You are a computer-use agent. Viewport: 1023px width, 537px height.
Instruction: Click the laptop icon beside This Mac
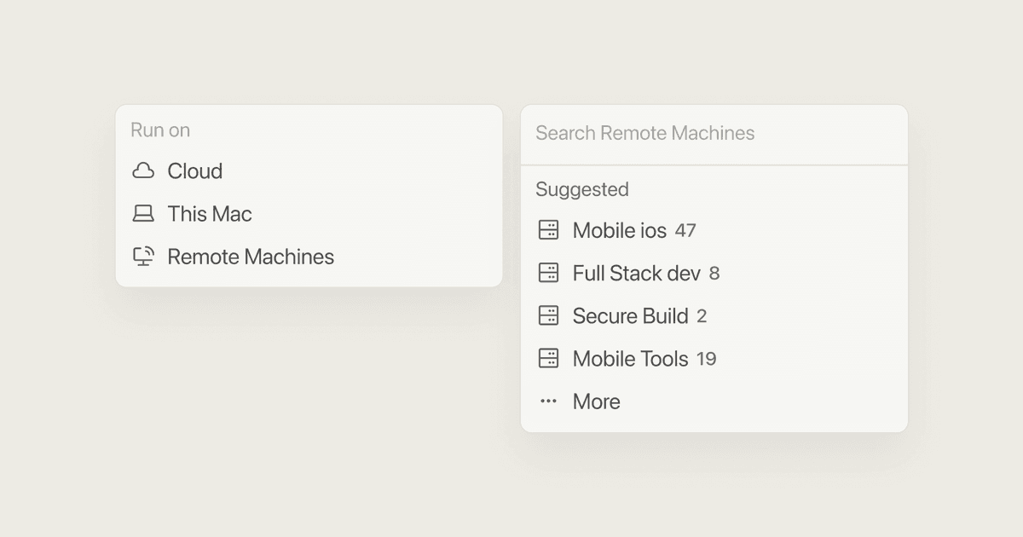[x=143, y=214]
